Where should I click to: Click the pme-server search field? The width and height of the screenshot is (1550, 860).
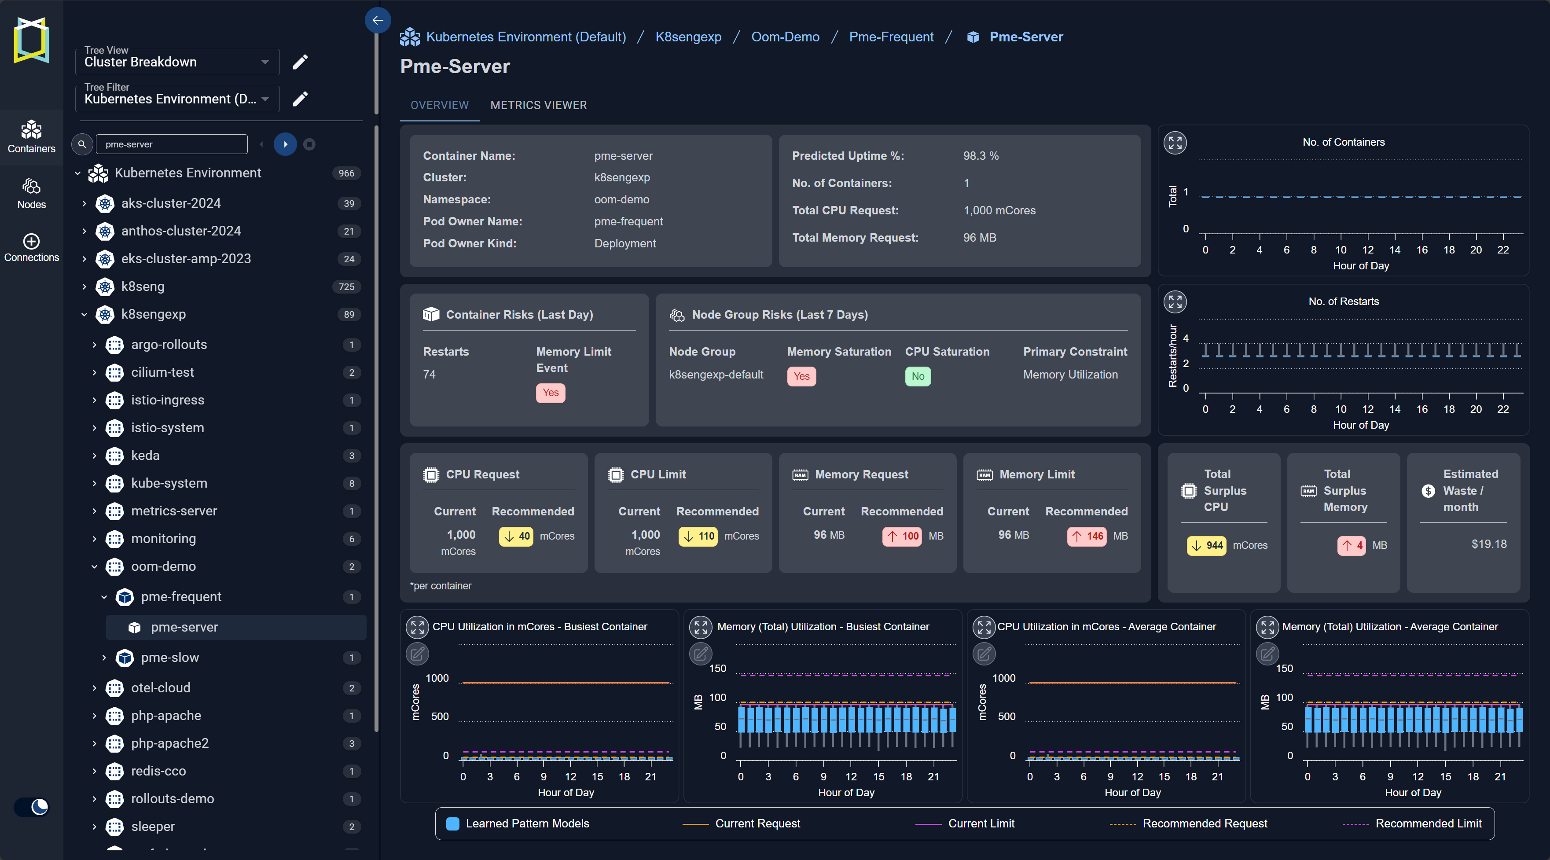pyautogui.click(x=172, y=144)
